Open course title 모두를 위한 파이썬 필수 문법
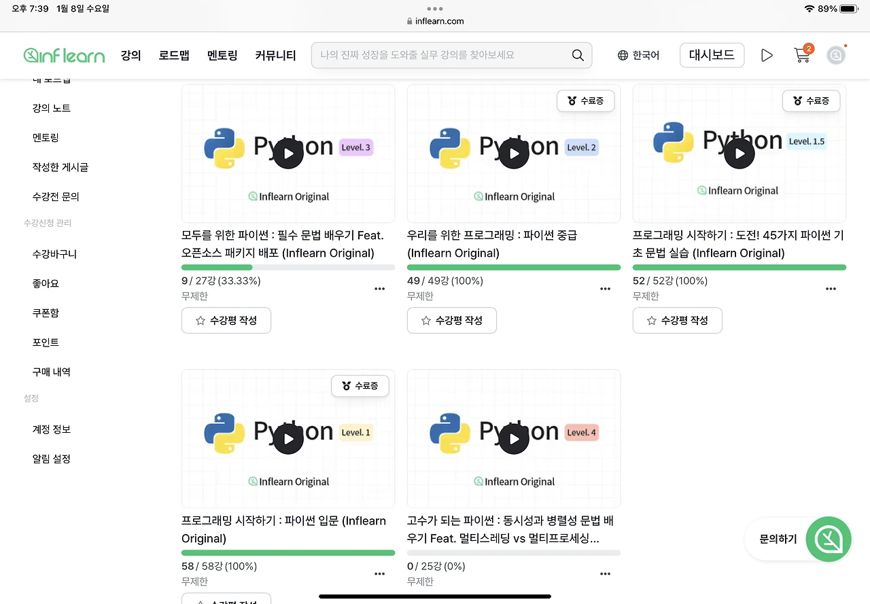The image size is (870, 604). coord(283,245)
